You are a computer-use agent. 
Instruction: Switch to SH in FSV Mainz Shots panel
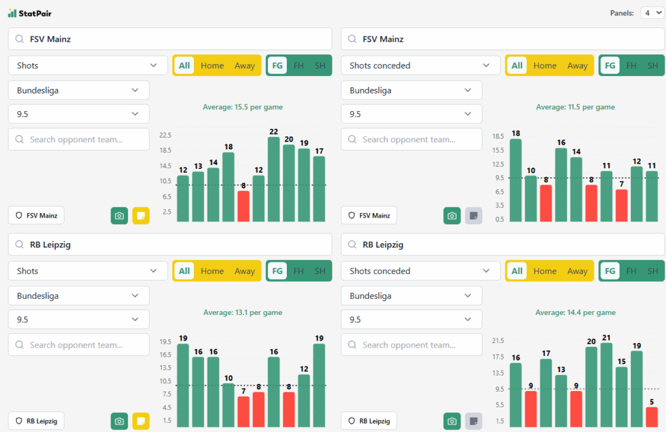click(320, 66)
